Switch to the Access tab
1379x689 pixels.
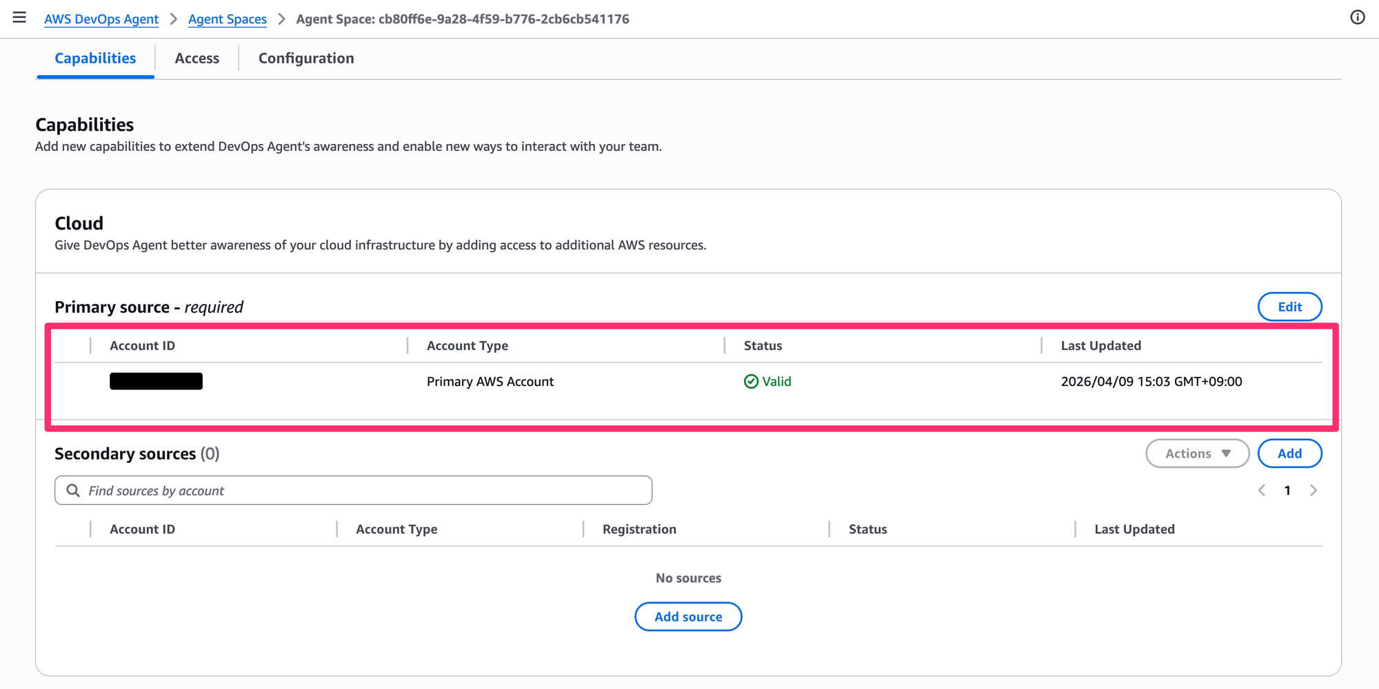click(x=197, y=59)
